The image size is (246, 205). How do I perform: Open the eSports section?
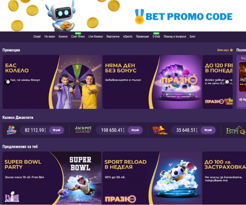[x=128, y=36]
